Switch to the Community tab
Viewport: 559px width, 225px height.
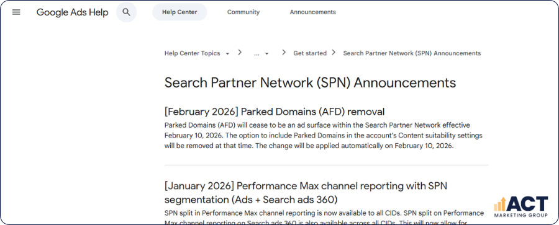point(243,12)
